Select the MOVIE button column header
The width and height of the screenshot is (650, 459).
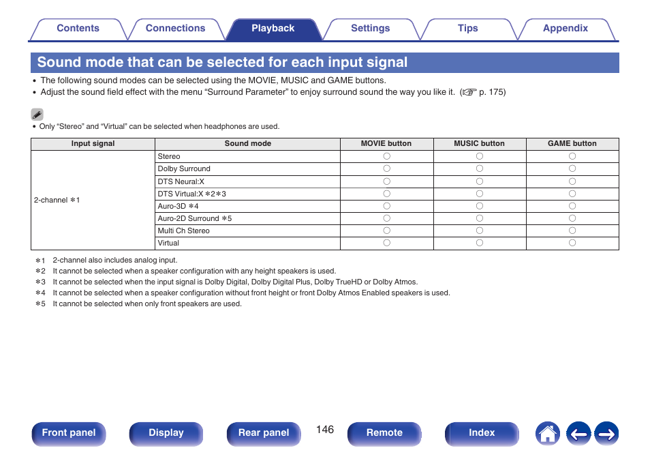coord(386,144)
